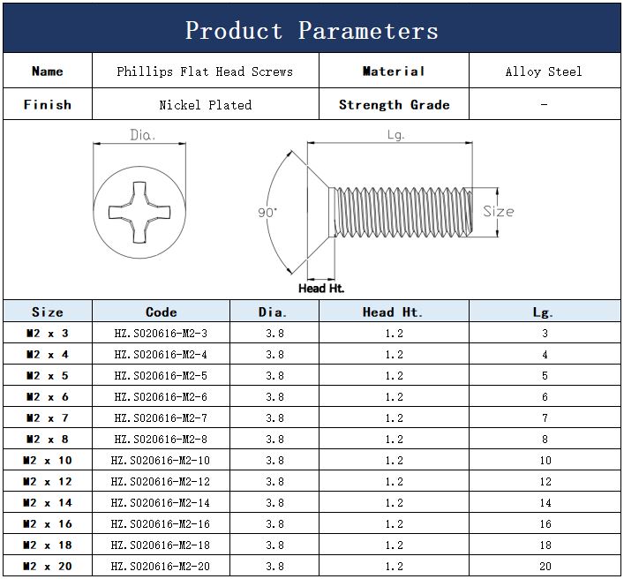Click the 'Size' label beside screw thread
This screenshot has width=624, height=579.
pos(499,211)
